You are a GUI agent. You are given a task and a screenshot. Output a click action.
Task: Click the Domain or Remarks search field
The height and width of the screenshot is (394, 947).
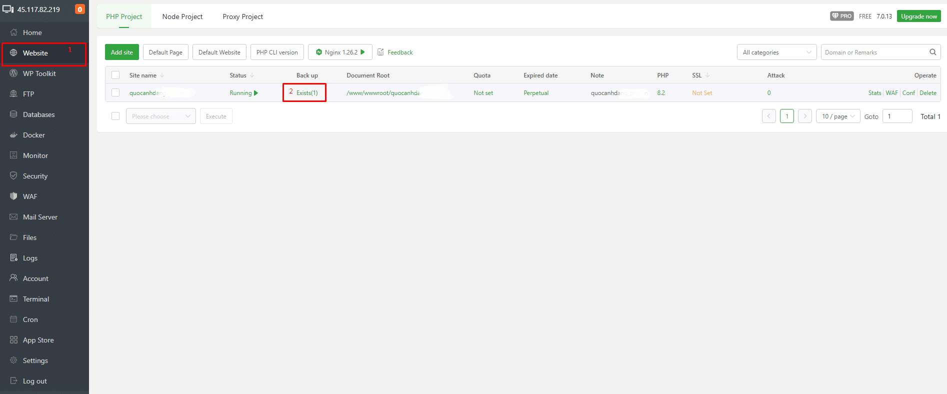point(872,52)
